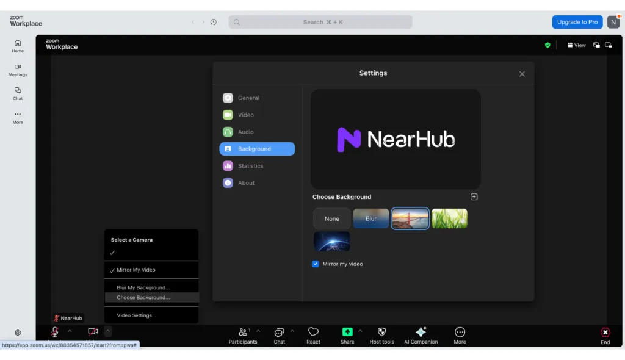Choose Choose Background menu item
Image resolution: width=625 pixels, height=360 pixels.
[x=151, y=297]
